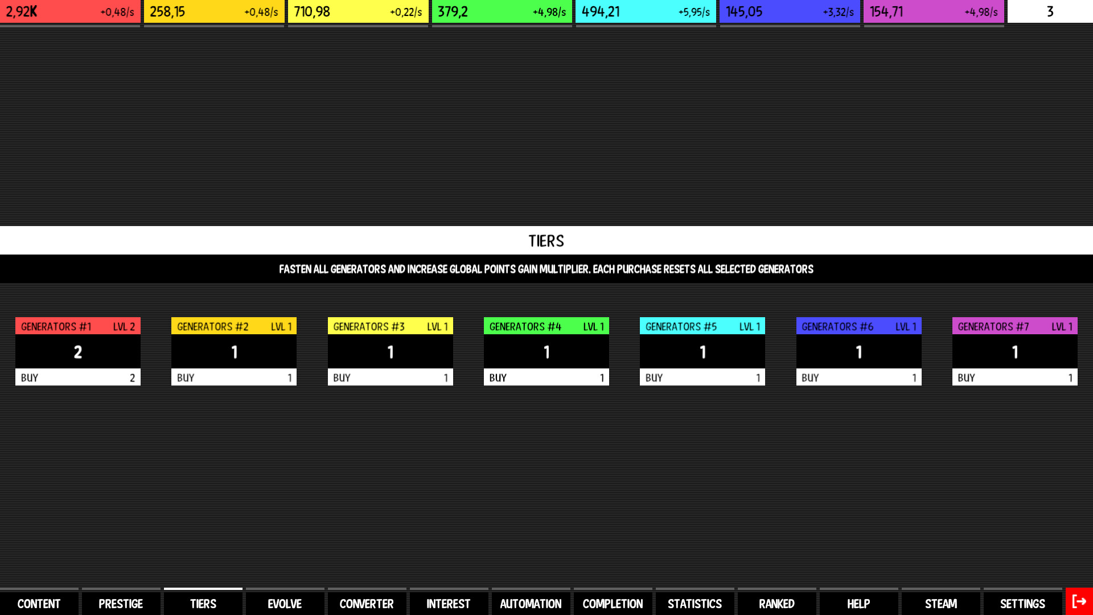Buy tier for Generators #1
Screen dimensions: 1093x615
tap(78, 378)
